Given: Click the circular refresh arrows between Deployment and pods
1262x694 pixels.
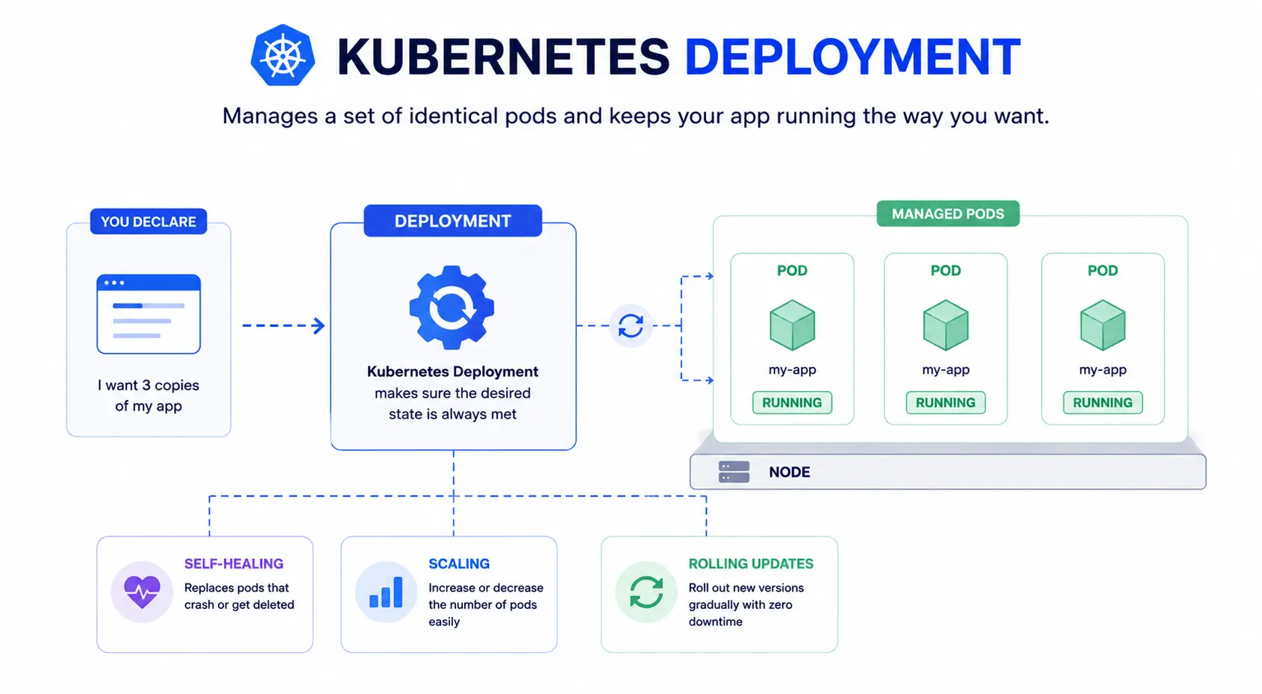Looking at the screenshot, I should tap(631, 325).
